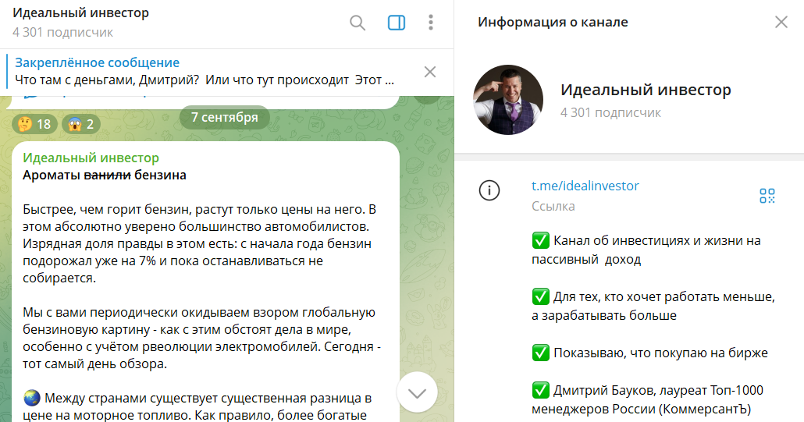Click the info circle icon
804x422 pixels.
[489, 190]
